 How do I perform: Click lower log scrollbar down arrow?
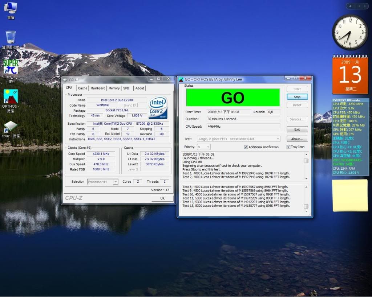(x=306, y=211)
